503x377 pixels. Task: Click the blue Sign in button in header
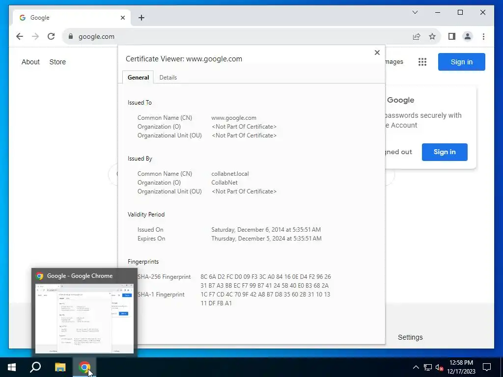click(461, 62)
